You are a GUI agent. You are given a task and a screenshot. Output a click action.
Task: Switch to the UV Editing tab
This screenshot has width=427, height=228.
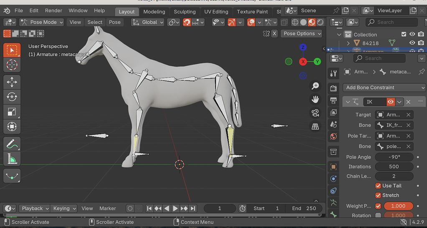click(216, 12)
